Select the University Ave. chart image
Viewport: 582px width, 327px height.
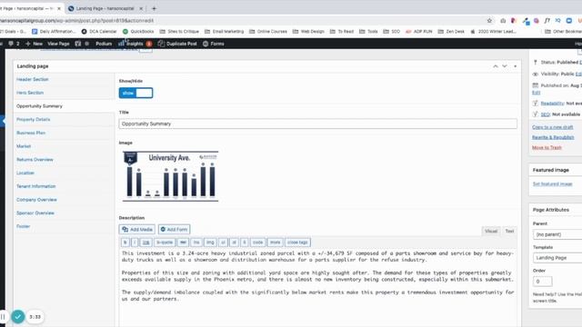(170, 176)
